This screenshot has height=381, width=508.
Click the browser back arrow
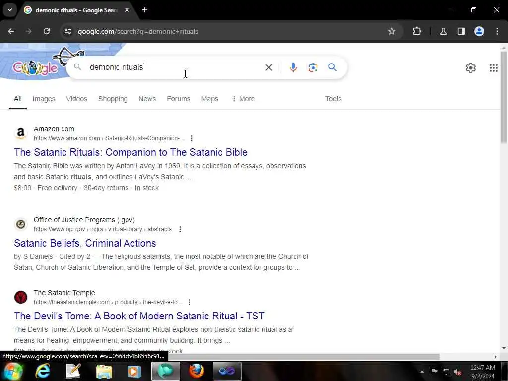(x=11, y=31)
